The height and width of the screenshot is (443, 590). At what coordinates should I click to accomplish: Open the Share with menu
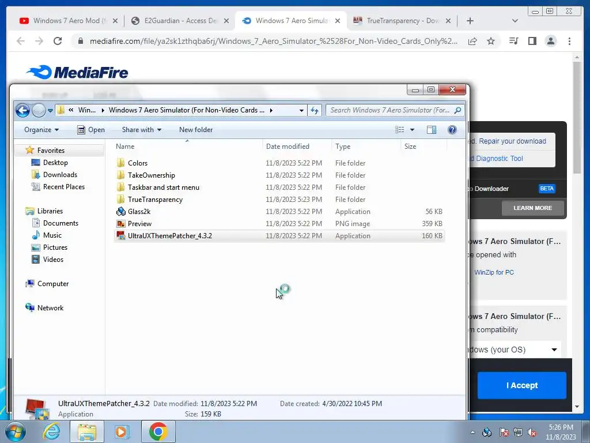(142, 130)
